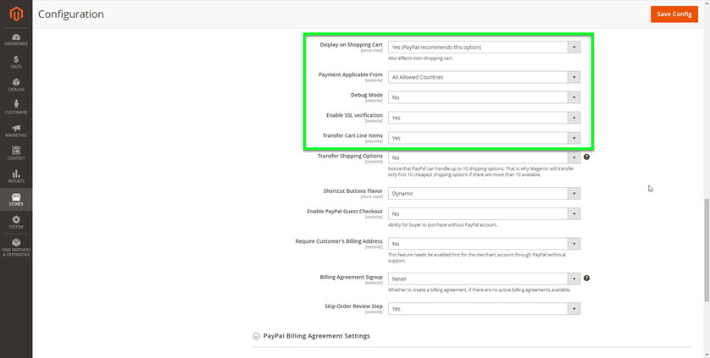Image resolution: width=710 pixels, height=358 pixels.
Task: Open Display on Shopping Cart dropdown
Action: pos(484,47)
